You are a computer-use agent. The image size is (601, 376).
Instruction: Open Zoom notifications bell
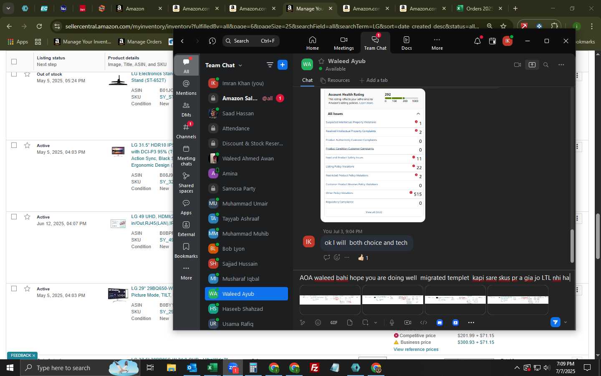477,41
